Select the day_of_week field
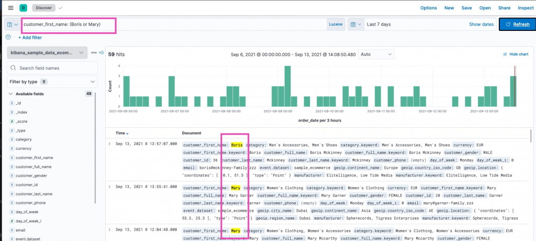This screenshot has height=241, width=536. point(27,212)
